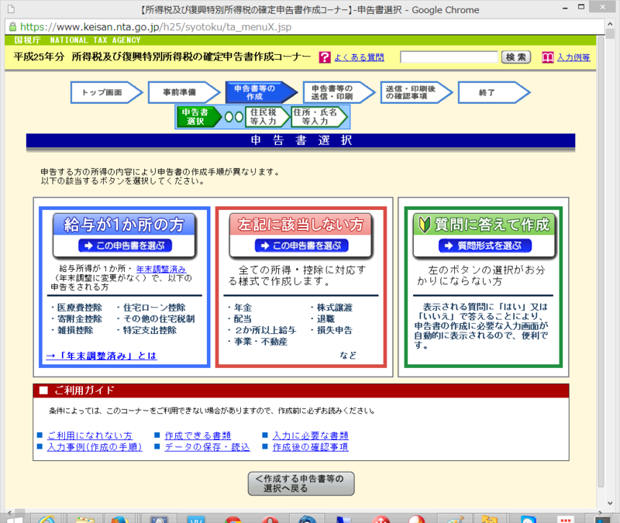The height and width of the screenshot is (523, 620).
Task: Open Google Chrome from the taskbar
Action: pyautogui.click(x=233, y=518)
